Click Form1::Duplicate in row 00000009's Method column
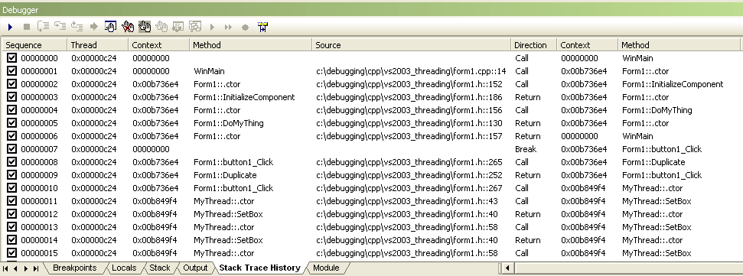This screenshot has height=276, width=743. coord(225,175)
